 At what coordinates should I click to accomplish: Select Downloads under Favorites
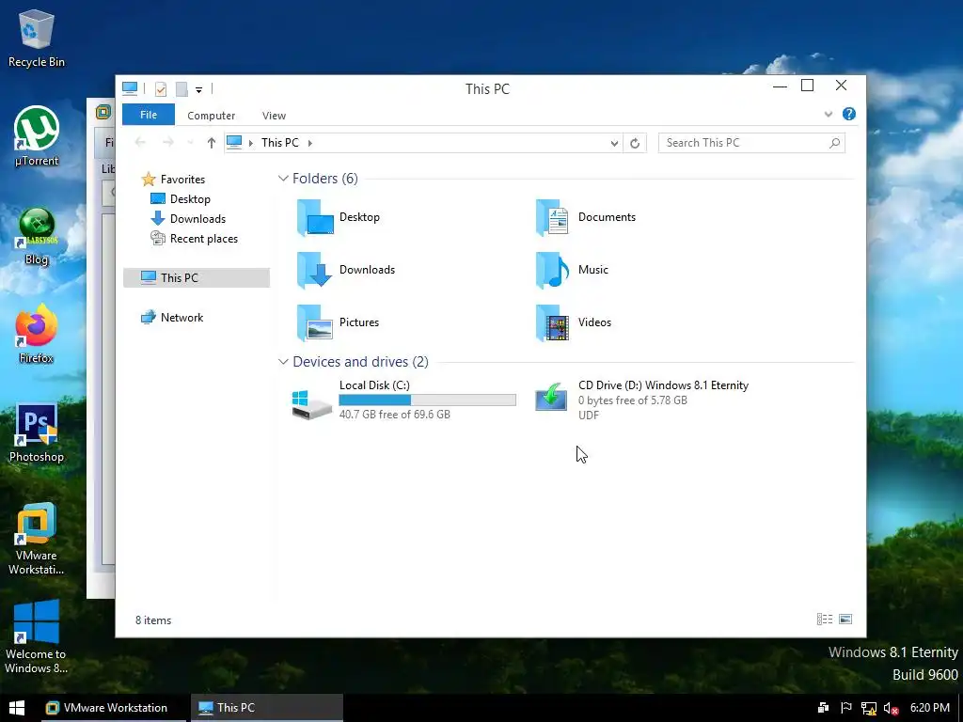188,218
